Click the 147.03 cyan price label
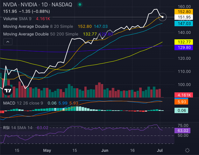This screenshot has width=199, height=155. 184,24
